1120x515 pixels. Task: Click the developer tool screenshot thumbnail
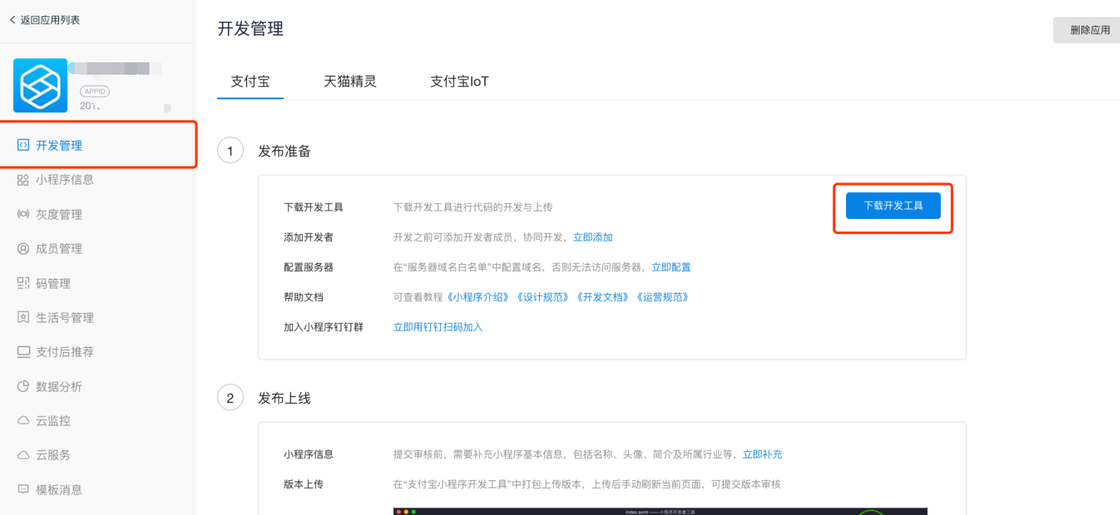pos(660,511)
